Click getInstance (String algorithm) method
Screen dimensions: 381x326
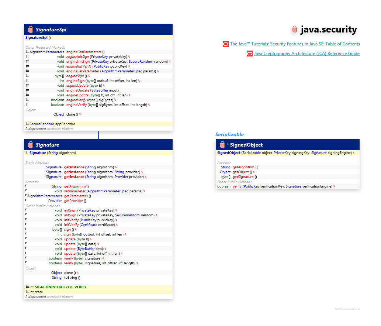pos(89,167)
